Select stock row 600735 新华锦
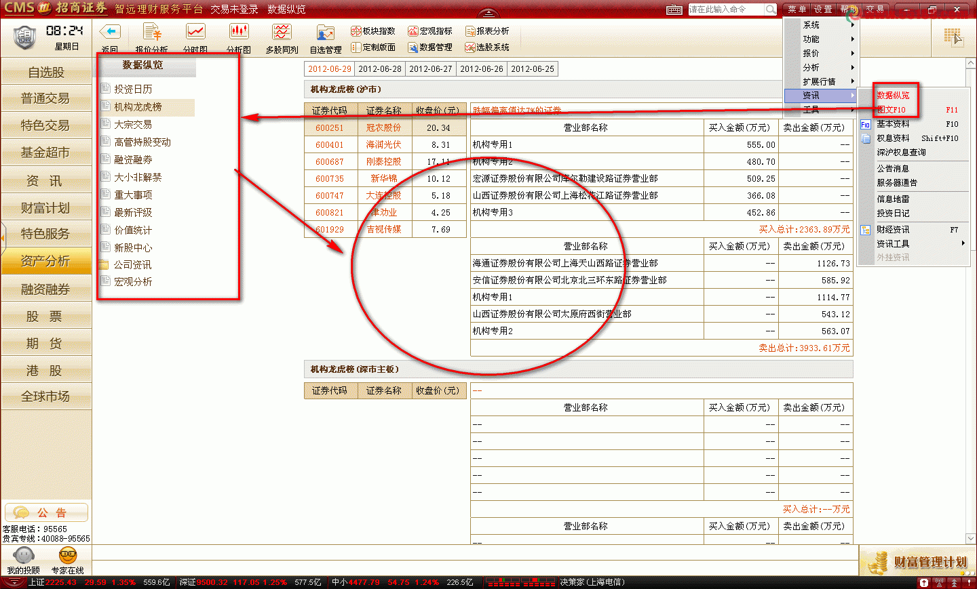Viewport: 977px width, 589px height. pos(385,178)
